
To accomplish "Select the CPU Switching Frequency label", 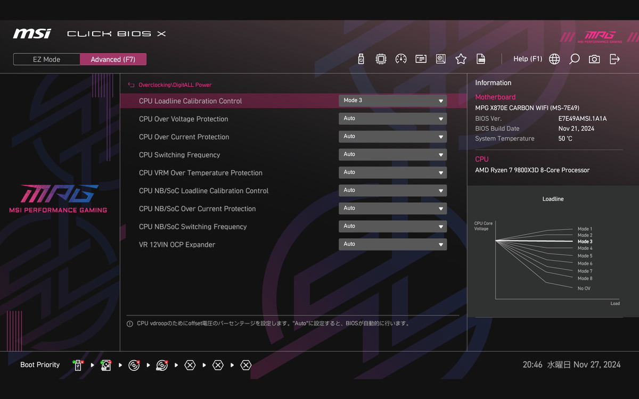I will pos(179,155).
